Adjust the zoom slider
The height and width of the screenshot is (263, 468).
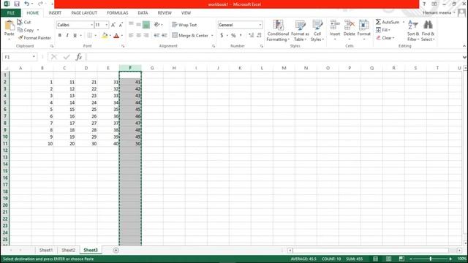431,259
